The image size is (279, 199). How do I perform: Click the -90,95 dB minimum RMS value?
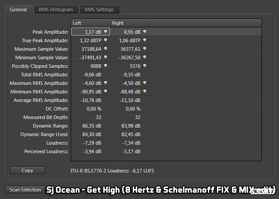click(91, 92)
